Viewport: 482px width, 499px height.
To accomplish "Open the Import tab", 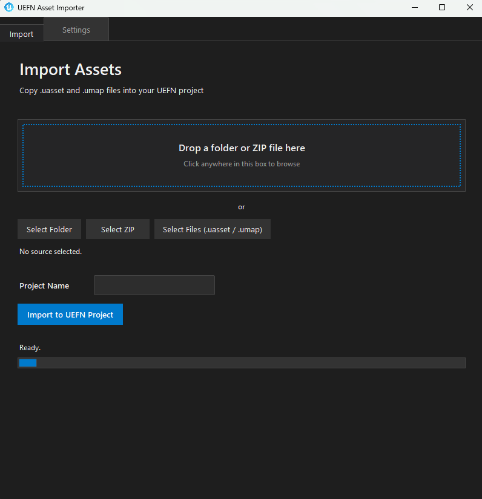I will pyautogui.click(x=21, y=34).
